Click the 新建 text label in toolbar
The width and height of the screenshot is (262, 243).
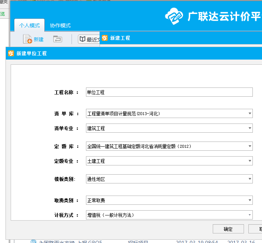[x=39, y=39]
